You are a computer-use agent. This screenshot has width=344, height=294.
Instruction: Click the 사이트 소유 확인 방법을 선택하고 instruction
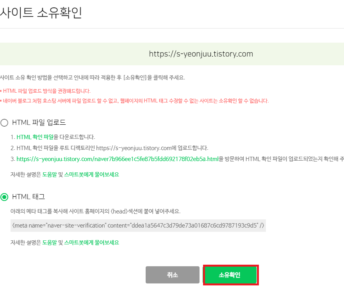tap(93, 77)
